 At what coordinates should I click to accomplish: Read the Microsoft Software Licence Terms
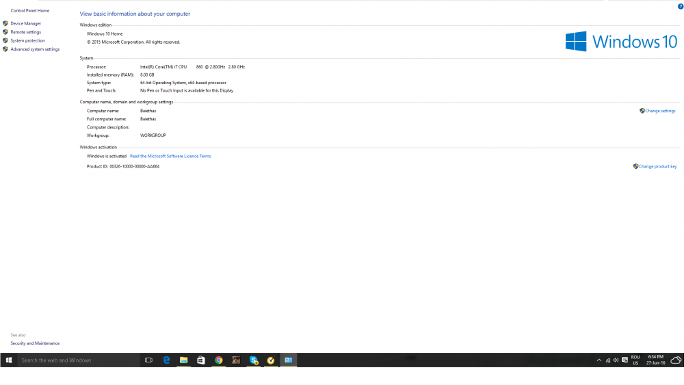click(170, 156)
